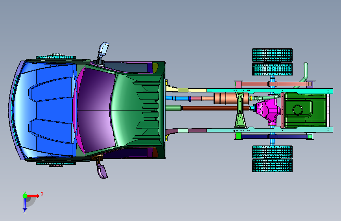This screenshot has width=341, height=221.
Task: Select the purple windshield surface
Action: point(96,110)
